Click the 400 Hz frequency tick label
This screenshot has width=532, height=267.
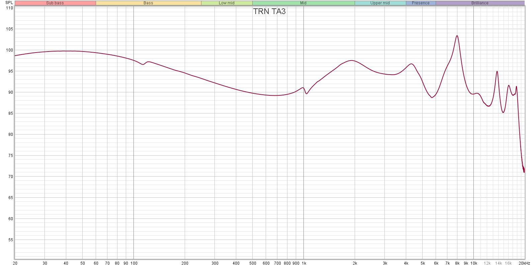[236, 263]
